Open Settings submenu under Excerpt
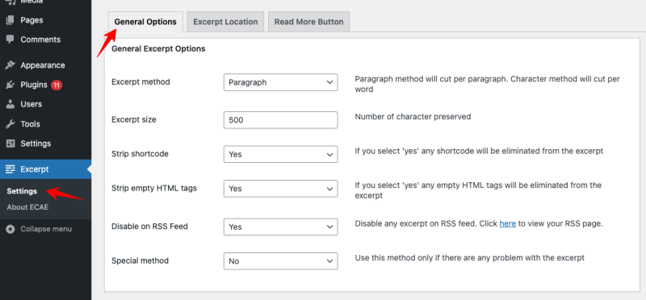The image size is (646, 300). pos(22,191)
